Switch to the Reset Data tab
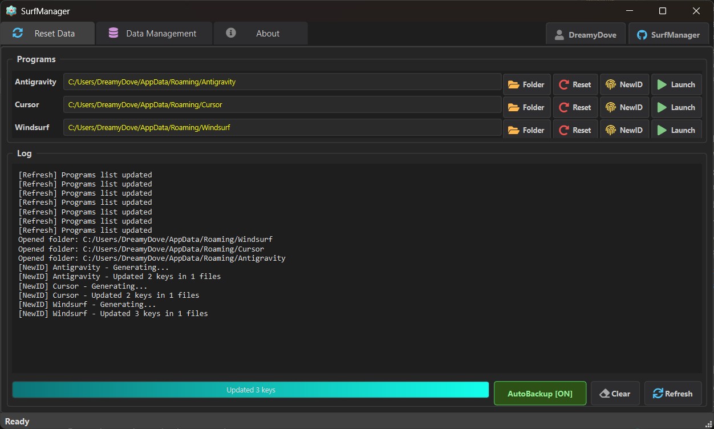 coord(47,33)
